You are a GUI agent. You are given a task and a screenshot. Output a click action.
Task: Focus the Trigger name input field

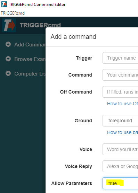[x=120, y=58]
